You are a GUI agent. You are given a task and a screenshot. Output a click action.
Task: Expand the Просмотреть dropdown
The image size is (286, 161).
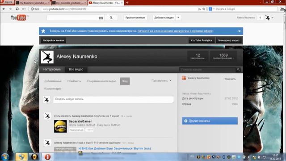pyautogui.click(x=161, y=80)
